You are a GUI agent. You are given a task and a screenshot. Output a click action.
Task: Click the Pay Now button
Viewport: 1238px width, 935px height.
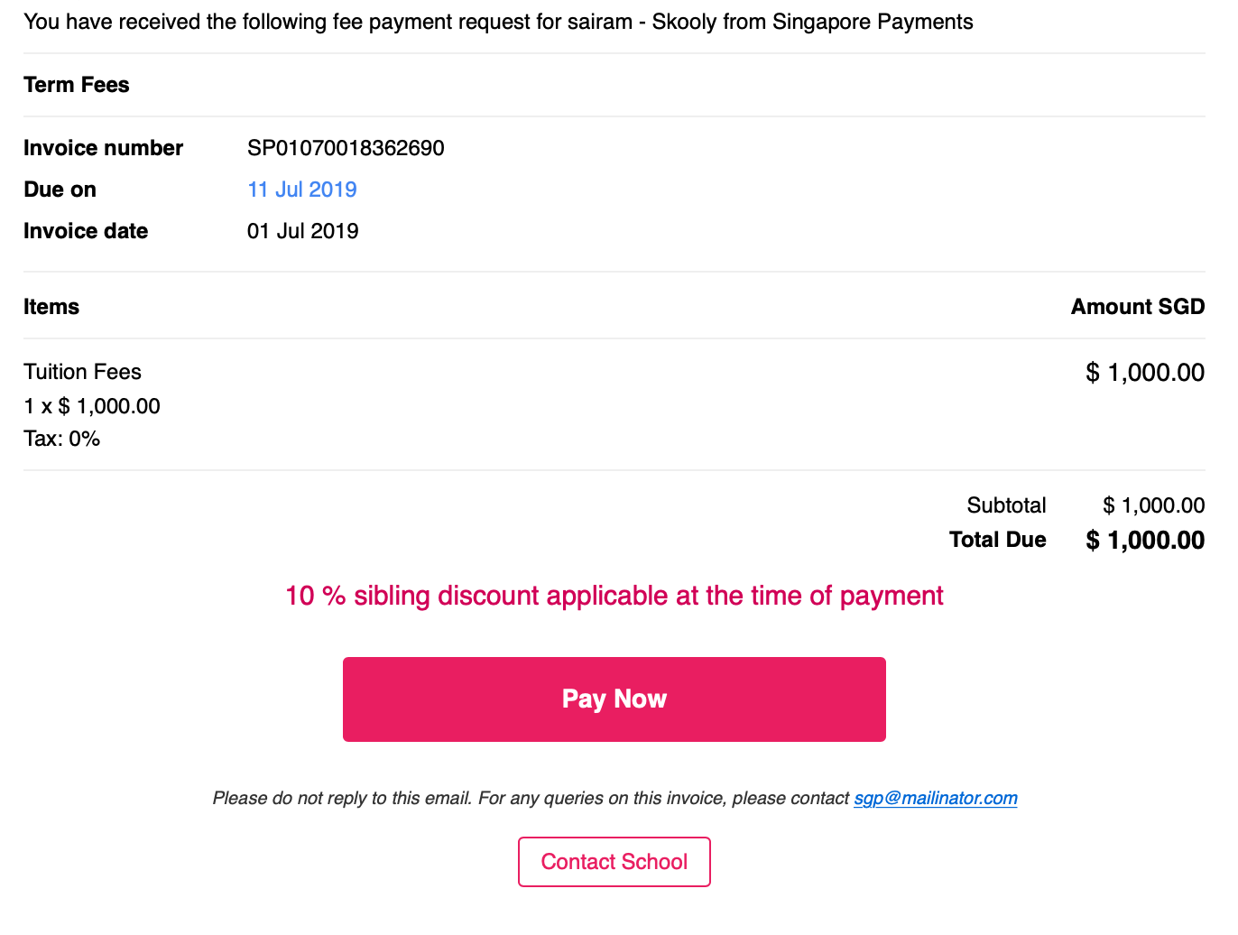[614, 699]
